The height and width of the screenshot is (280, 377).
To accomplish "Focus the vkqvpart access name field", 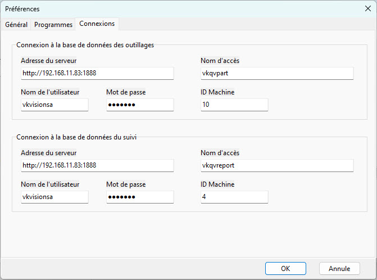I will point(276,73).
